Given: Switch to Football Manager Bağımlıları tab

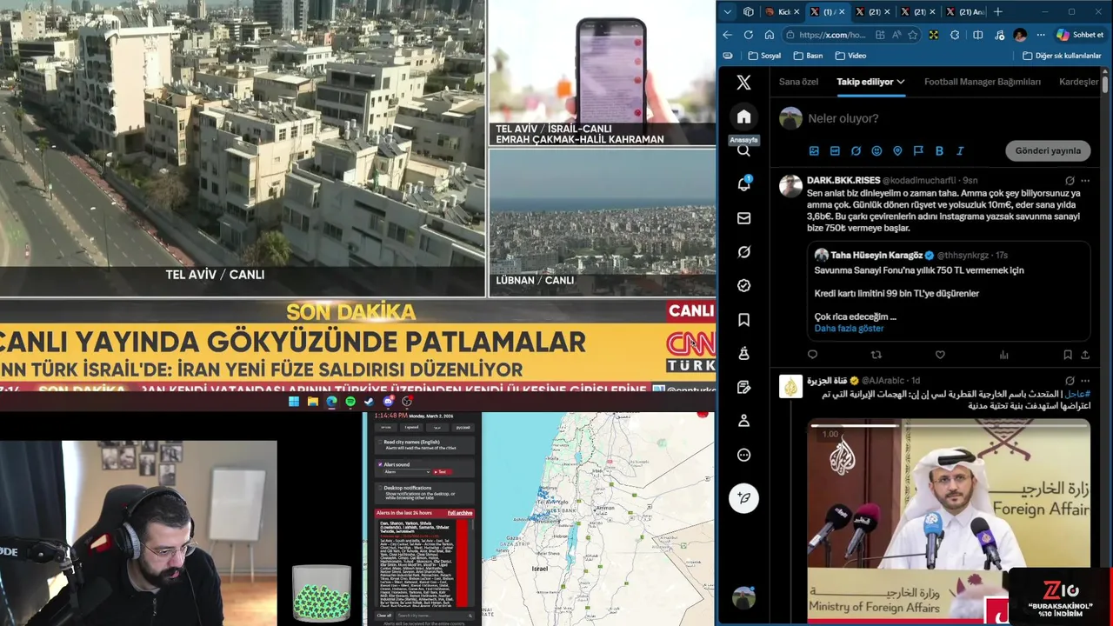Looking at the screenshot, I should click(x=983, y=82).
